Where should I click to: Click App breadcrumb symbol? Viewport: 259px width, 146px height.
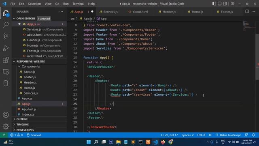[x=102, y=19]
